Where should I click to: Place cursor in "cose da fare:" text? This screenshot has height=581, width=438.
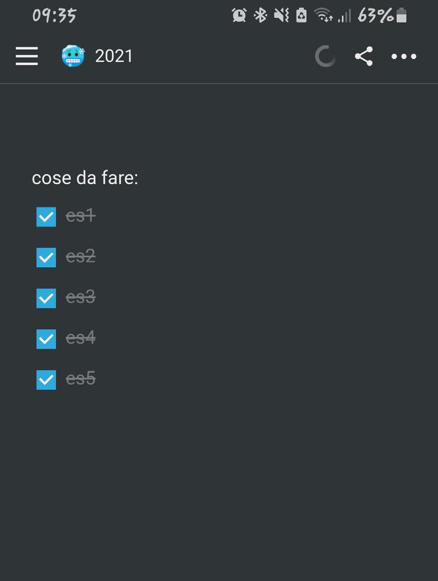pyautogui.click(x=85, y=178)
